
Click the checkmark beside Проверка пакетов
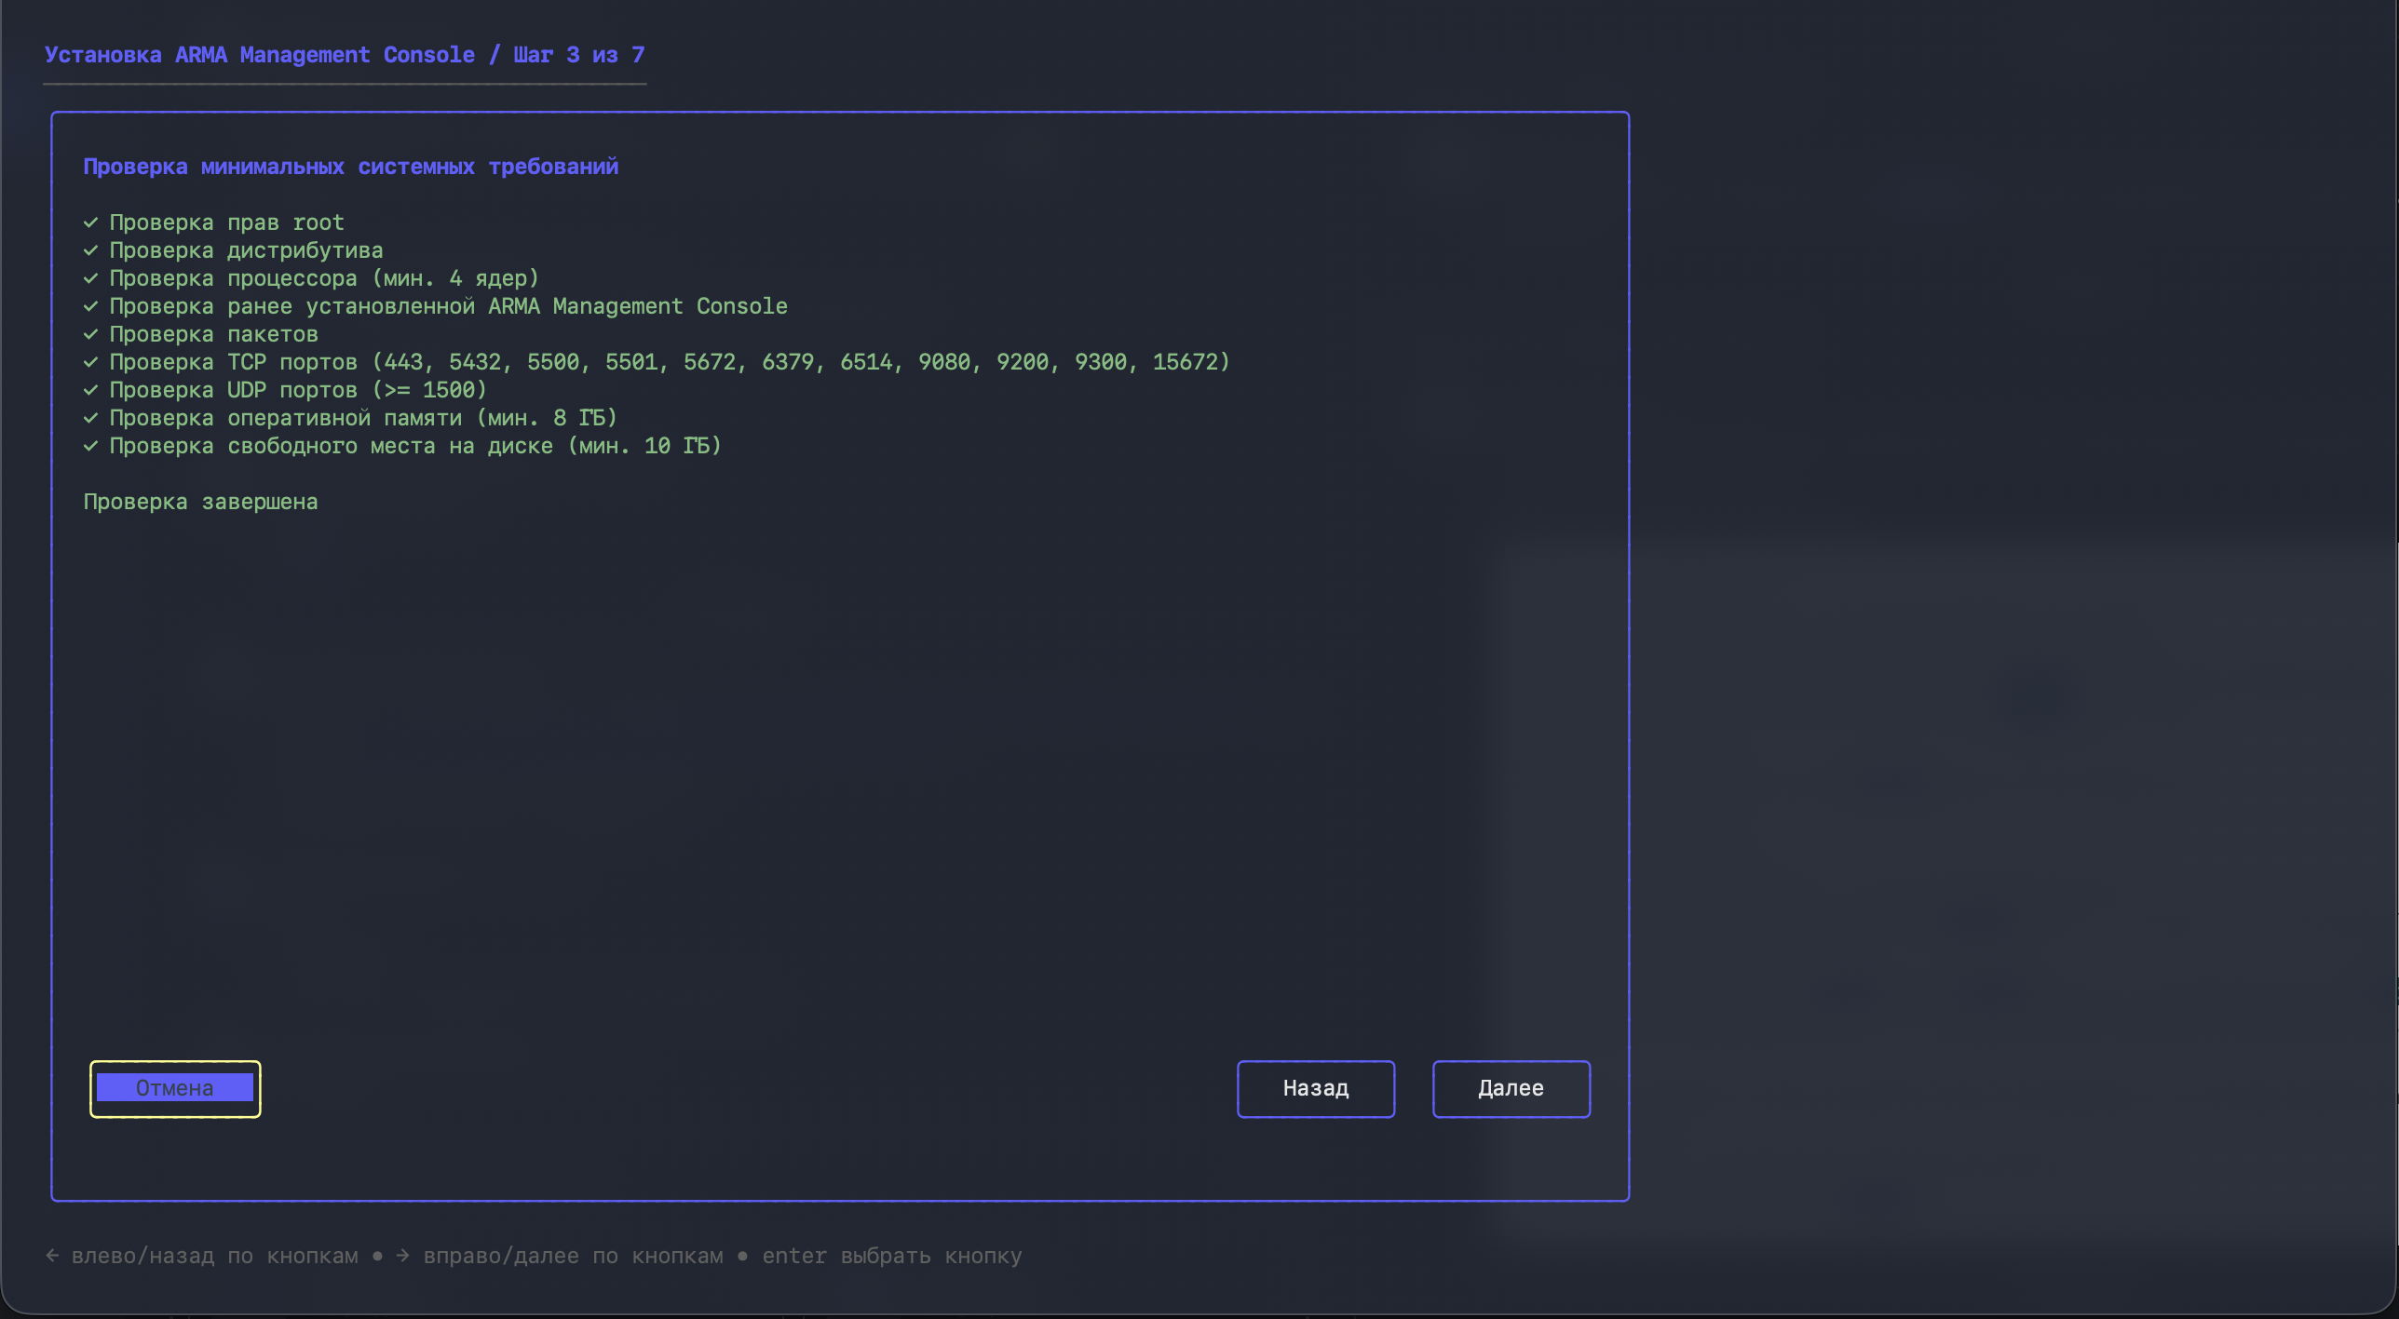pos(90,334)
